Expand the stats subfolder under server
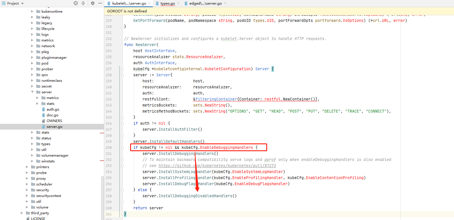 click(37, 104)
